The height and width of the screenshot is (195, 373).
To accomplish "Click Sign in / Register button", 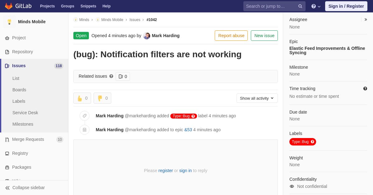I will (x=346, y=6).
